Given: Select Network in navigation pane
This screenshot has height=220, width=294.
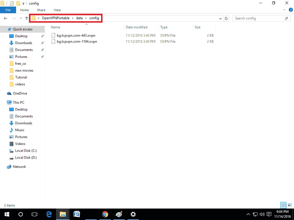Looking at the screenshot, I should pyautogui.click(x=19, y=167).
